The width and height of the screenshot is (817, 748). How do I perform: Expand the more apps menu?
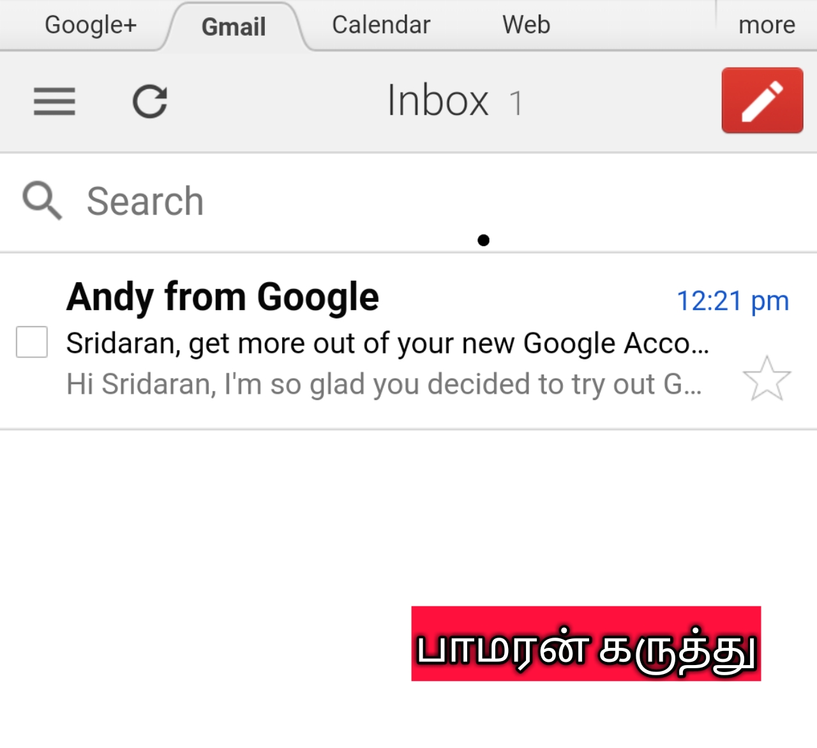767,25
